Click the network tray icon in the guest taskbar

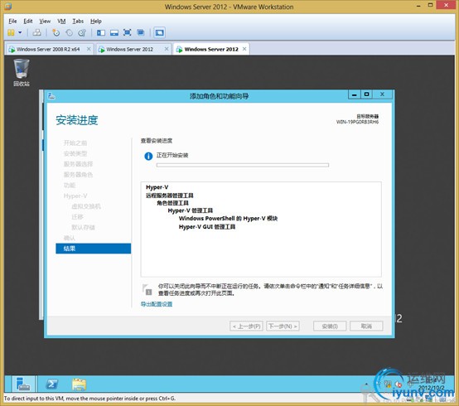388,384
